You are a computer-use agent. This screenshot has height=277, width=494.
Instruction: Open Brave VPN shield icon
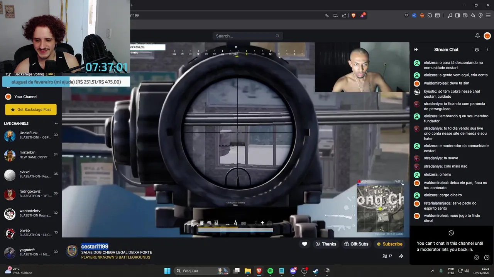480,15
